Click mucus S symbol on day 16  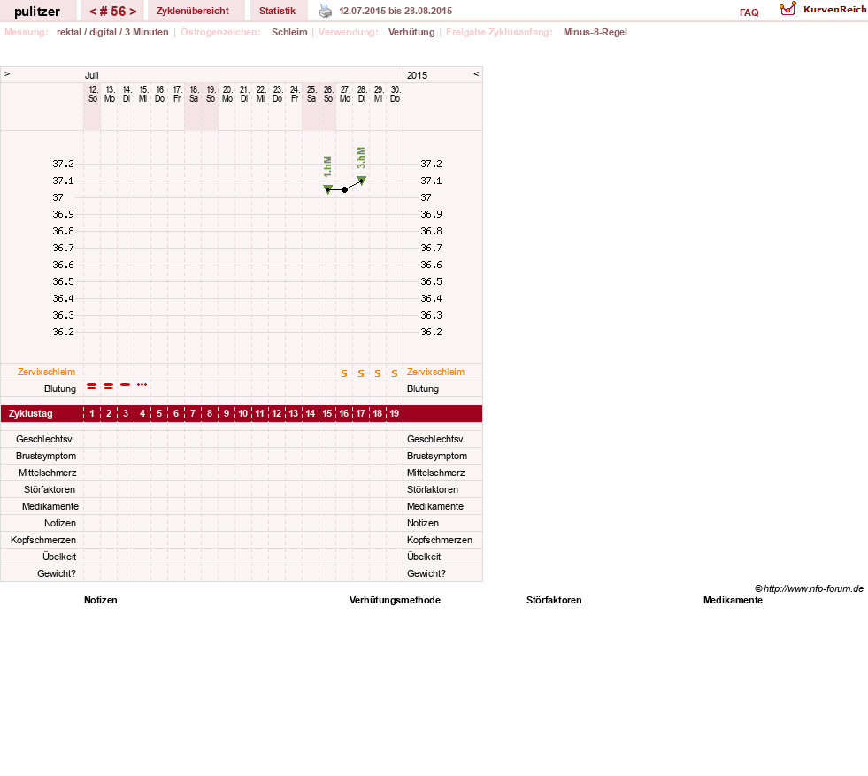coord(344,373)
